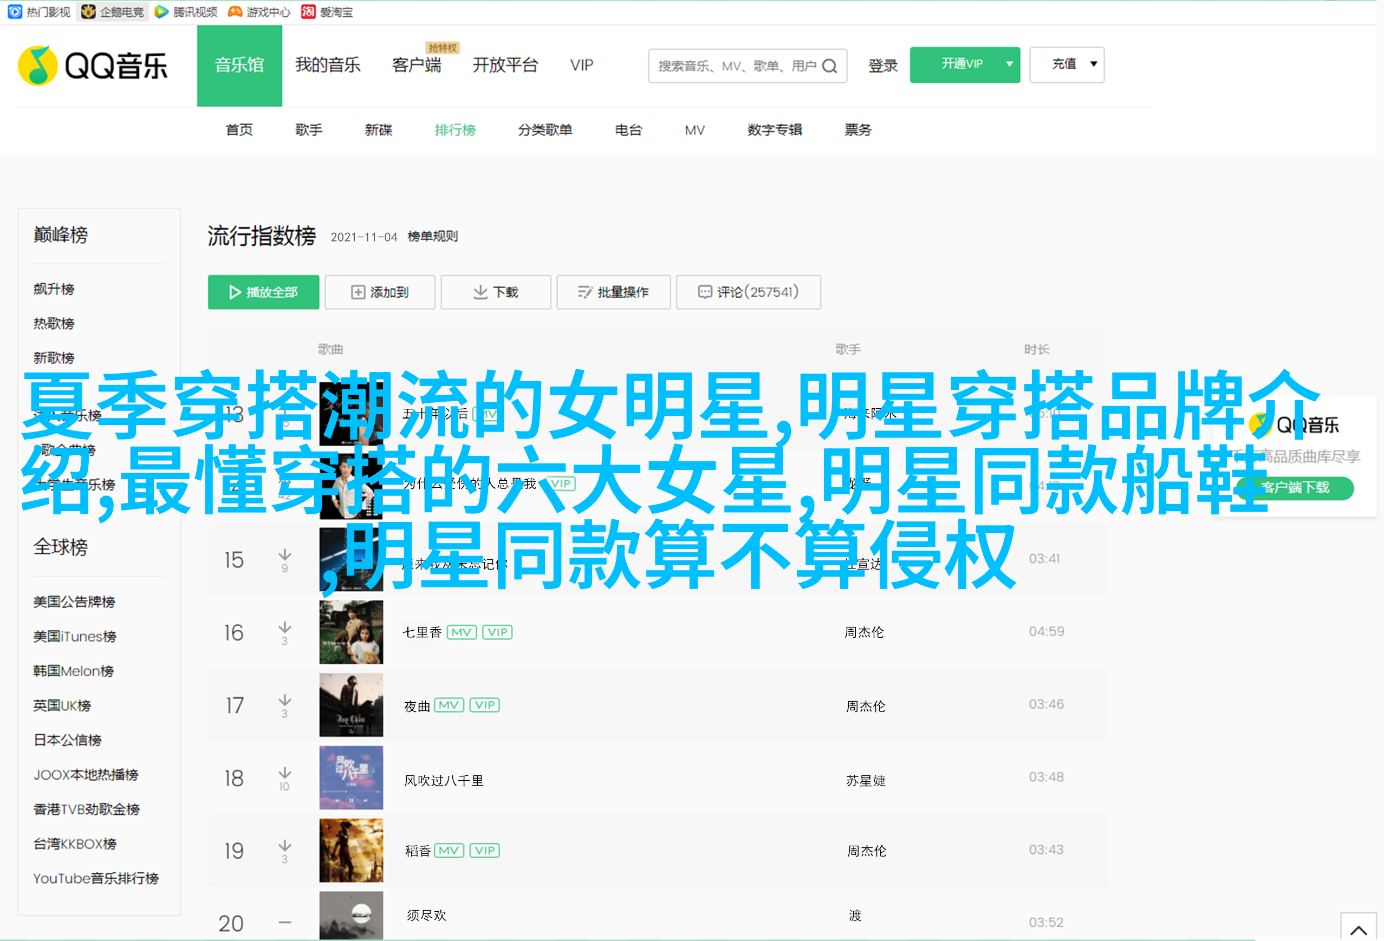1384x941 pixels.
Task: Open 英国UK榜 chart
Action: (x=62, y=706)
